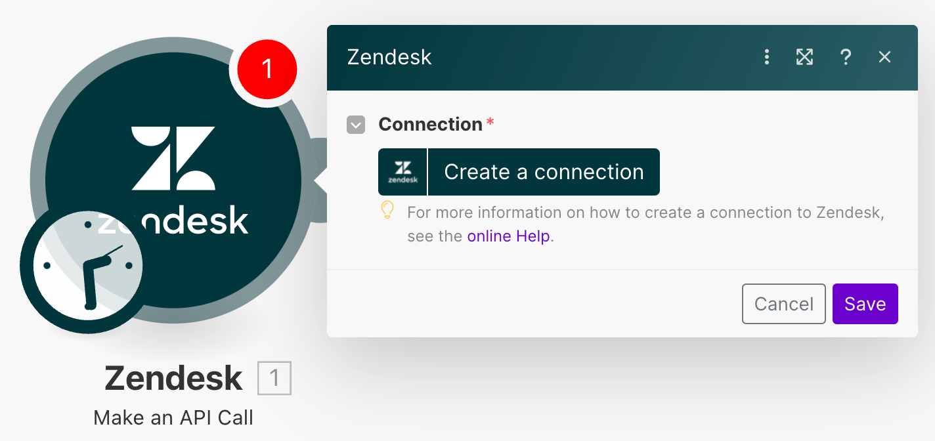935x441 pixels.
Task: Open the online Help link
Action: coord(509,236)
